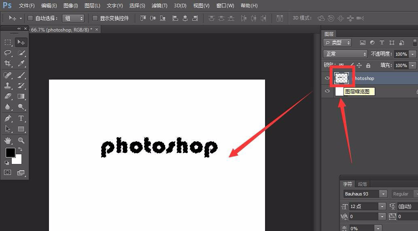Select the Clone Stamp tool
This screenshot has width=418, height=231.
(x=8, y=86)
